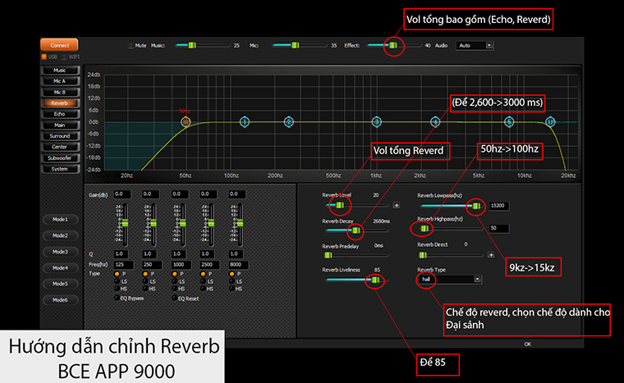Select type P for 8000 Hz band

[x=232, y=274]
